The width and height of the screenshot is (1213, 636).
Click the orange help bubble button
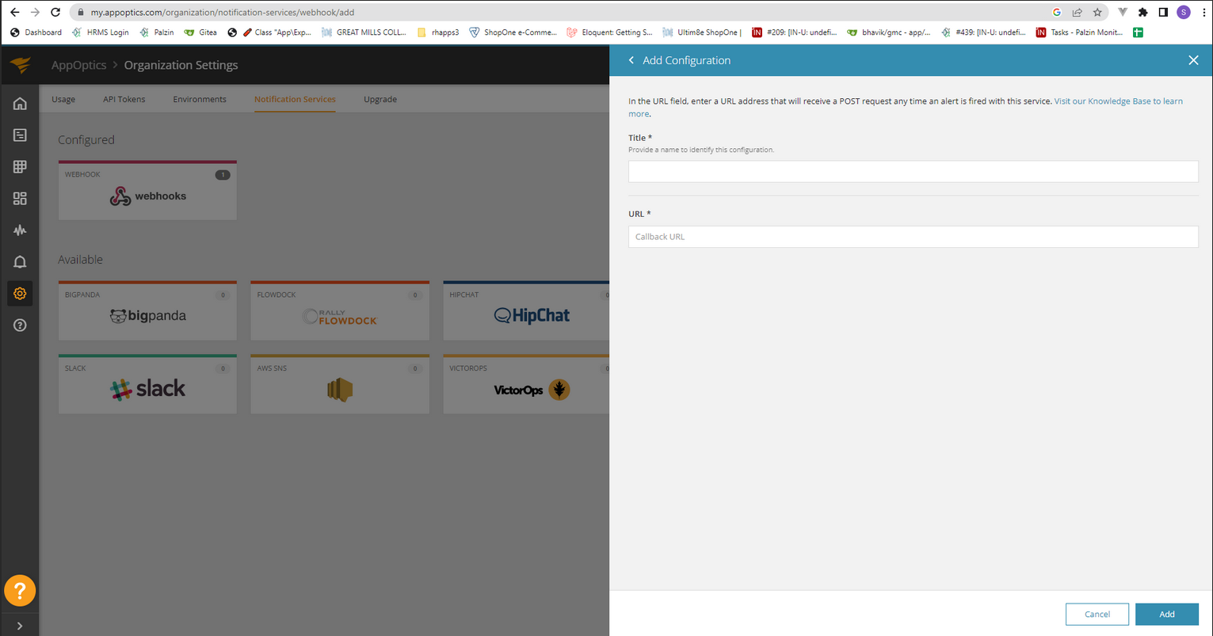(x=20, y=591)
